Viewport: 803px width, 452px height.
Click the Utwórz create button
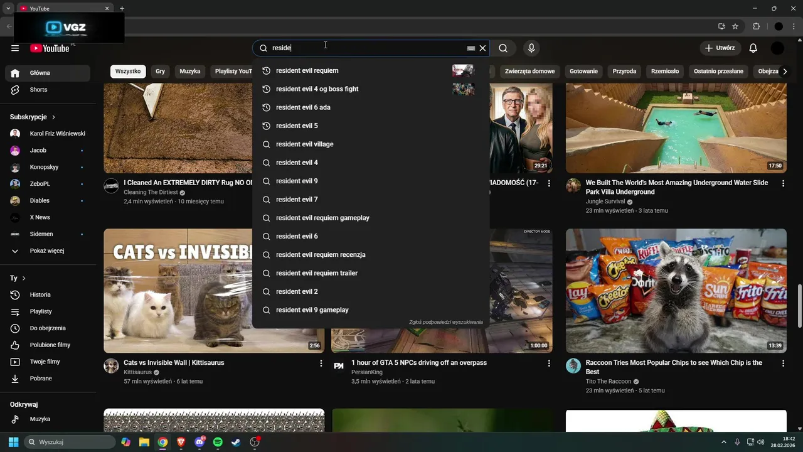[720, 48]
